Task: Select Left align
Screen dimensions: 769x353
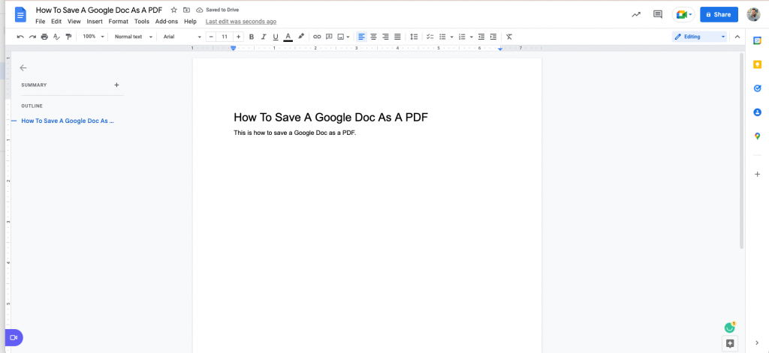Action: tap(361, 37)
